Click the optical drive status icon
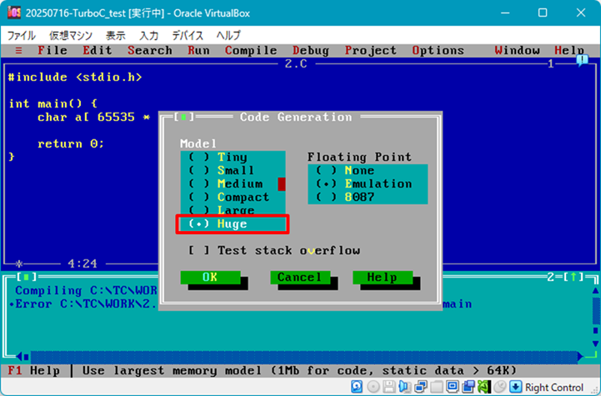 (373, 387)
